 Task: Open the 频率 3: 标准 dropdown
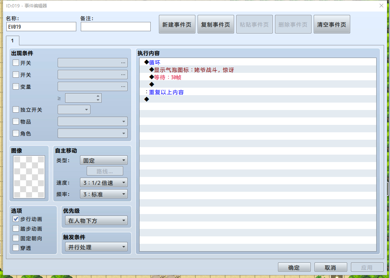104,194
